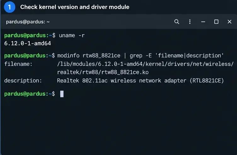The width and height of the screenshot is (237, 155).
Task: Select the kernel version '6.12.0-1-amd64' output
Action: [x=28, y=43]
